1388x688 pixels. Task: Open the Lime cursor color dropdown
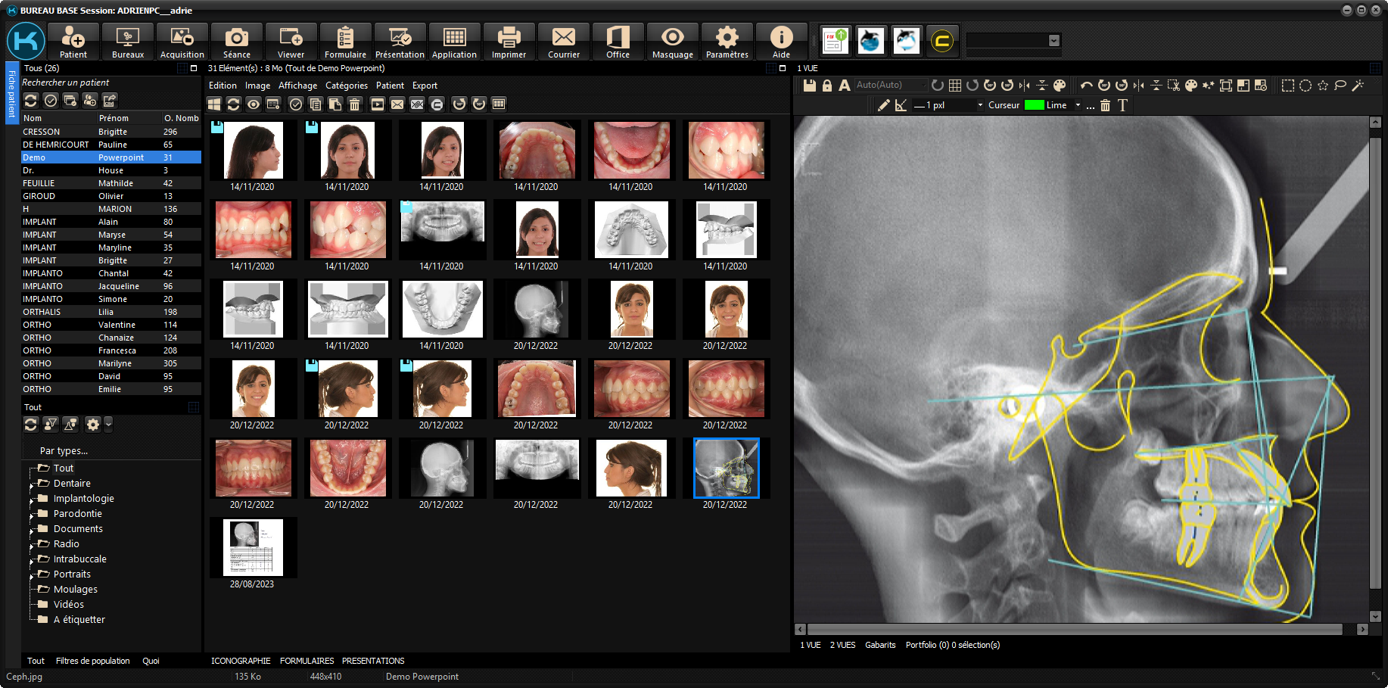1078,105
